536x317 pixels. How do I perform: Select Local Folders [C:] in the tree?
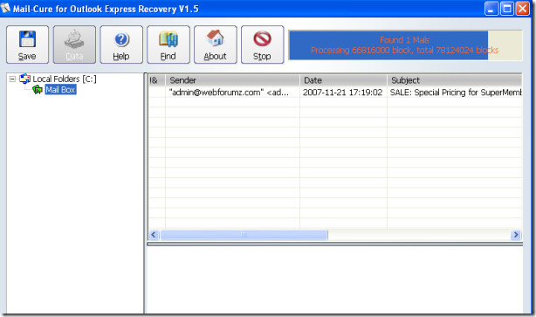65,79
